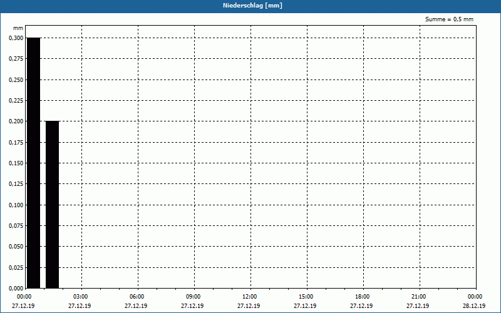Click the 0,125 y-axis label
The width and height of the screenshot is (501, 313).
16,184
